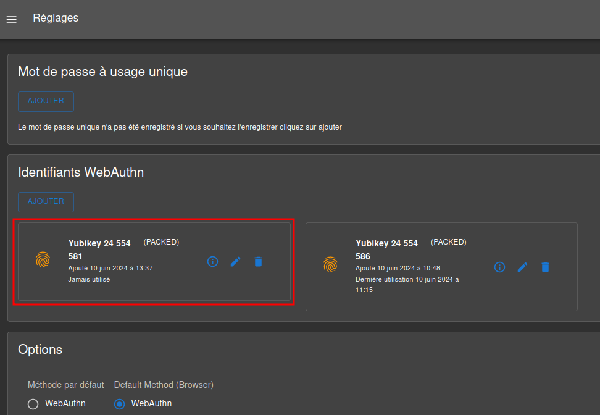Click the Yubikey 24 554 581 name

[99, 249]
